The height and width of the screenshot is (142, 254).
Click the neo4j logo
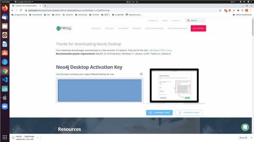64,28
